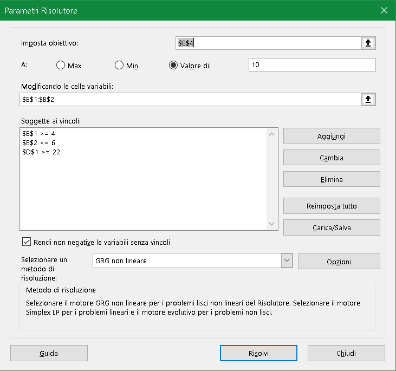Click the range selector icon beside variable cells field
This screenshot has height=371, width=396.
[x=368, y=99]
